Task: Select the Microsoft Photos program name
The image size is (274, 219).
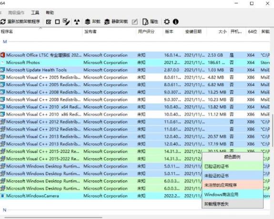Action: (23, 62)
